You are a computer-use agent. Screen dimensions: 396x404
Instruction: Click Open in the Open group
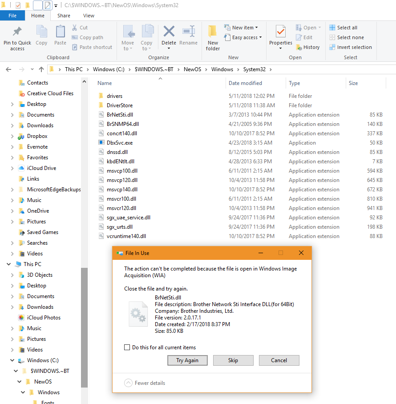pyautogui.click(x=308, y=28)
